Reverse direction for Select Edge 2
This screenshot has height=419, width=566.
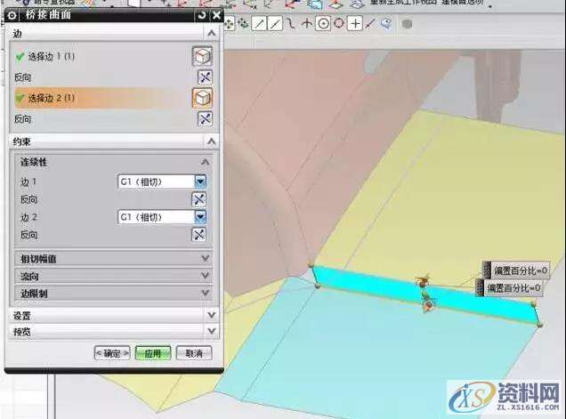(203, 118)
